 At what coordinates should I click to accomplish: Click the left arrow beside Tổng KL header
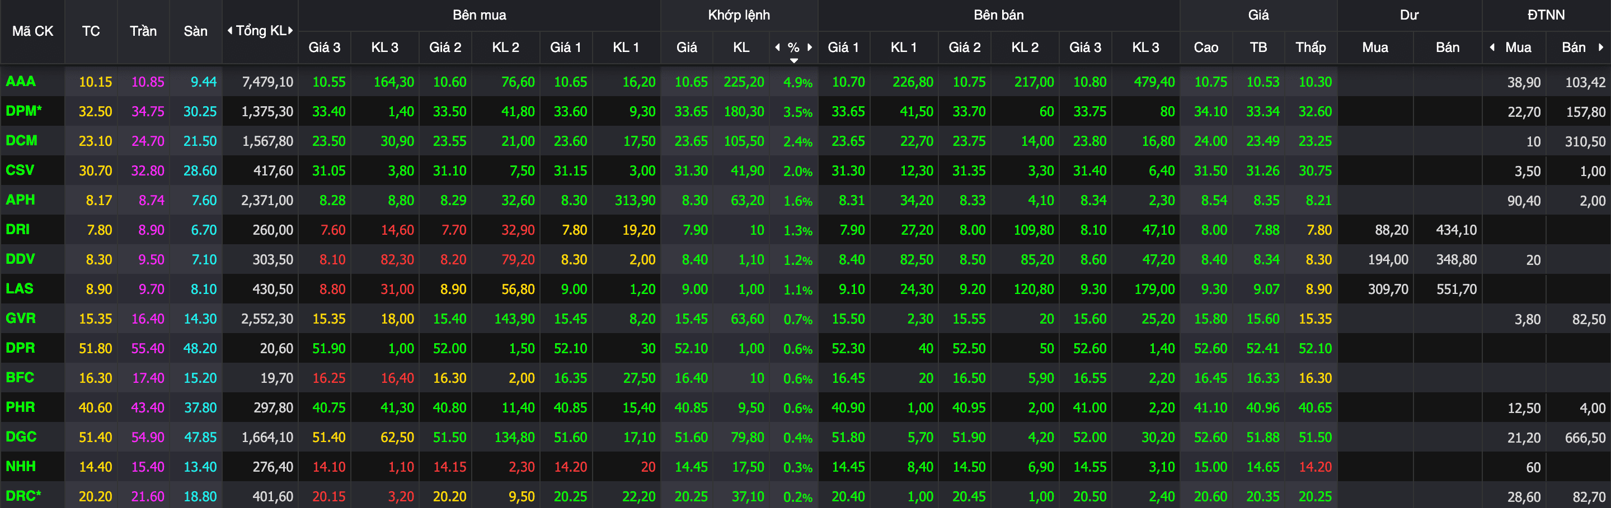[229, 31]
